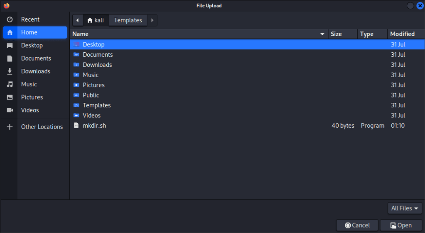Click the Music note icon in sidebar

point(10,84)
